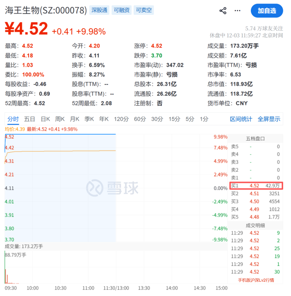Open the 月K chart tab
Viewport: 291px width, 296px height.
75,119
